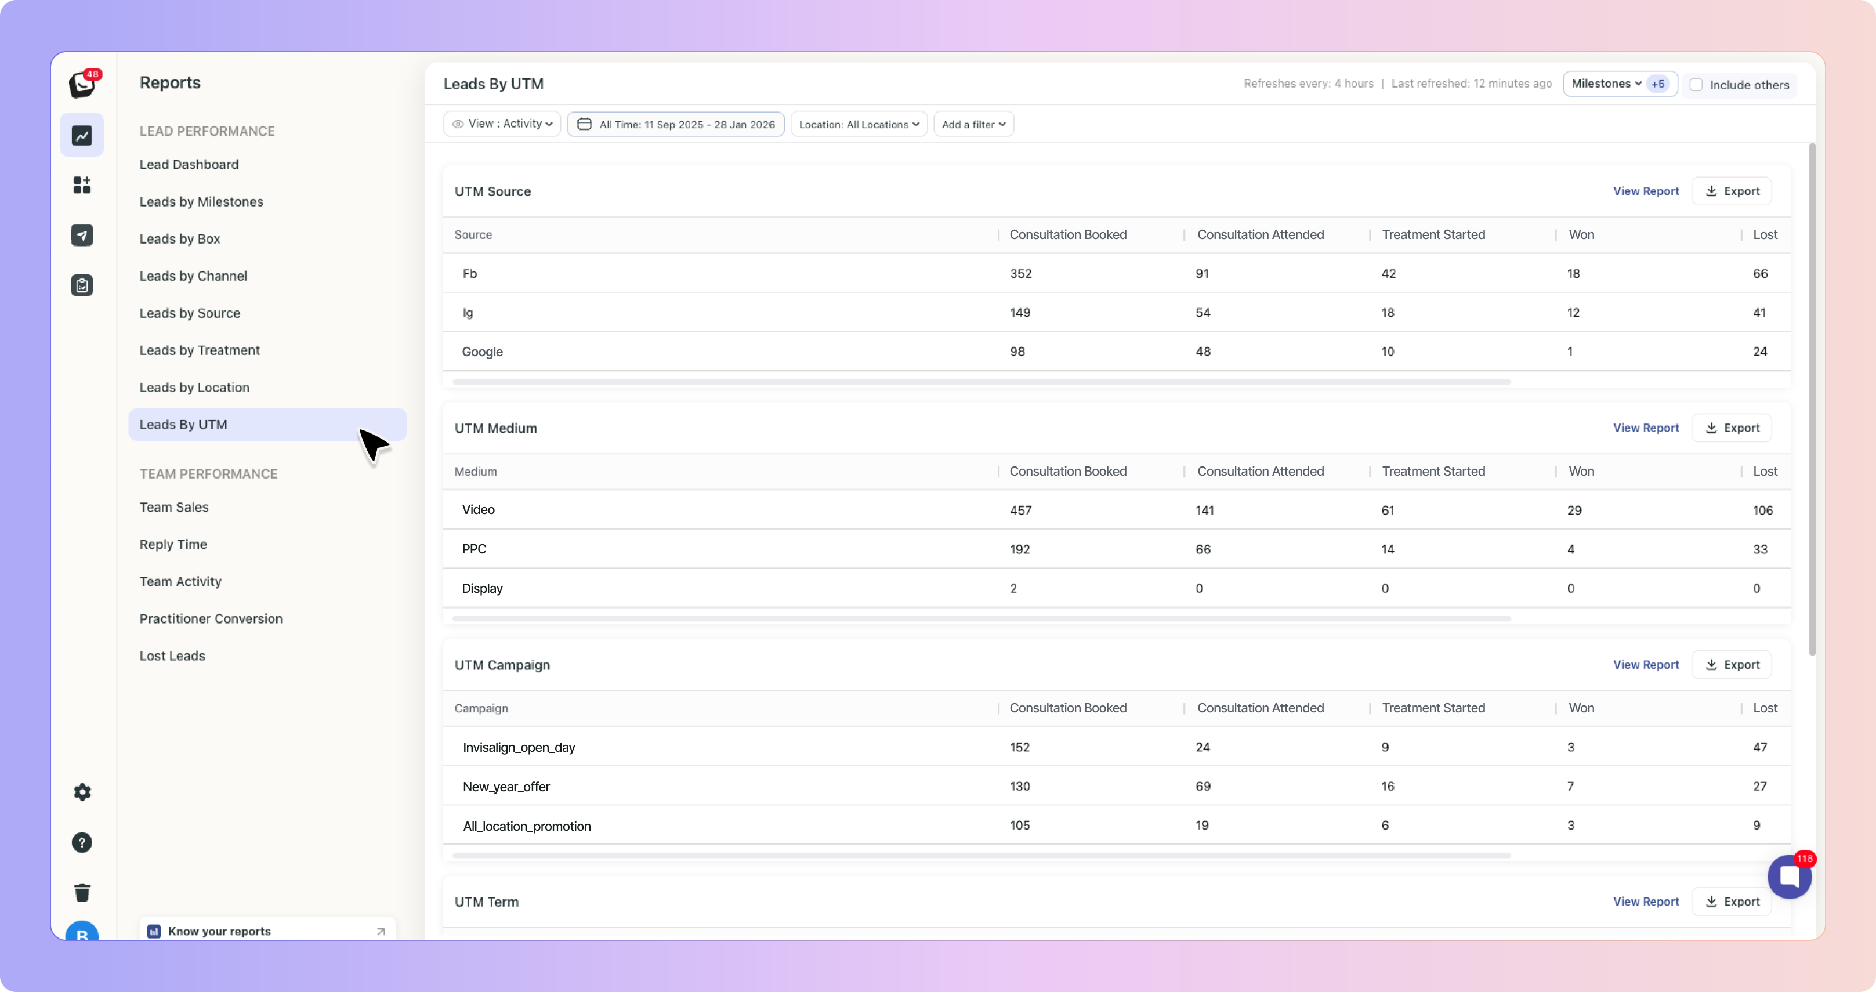Image resolution: width=1876 pixels, height=992 pixels.
Task: Open the All Time date range picker
Action: click(x=675, y=125)
